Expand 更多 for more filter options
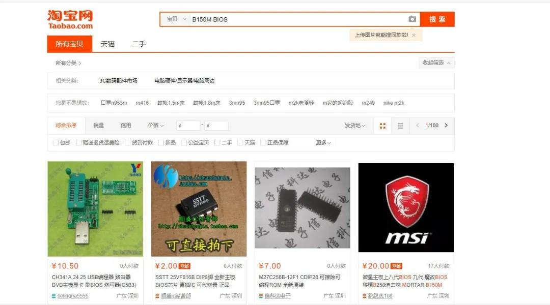This screenshot has width=550, height=305. pos(322,142)
